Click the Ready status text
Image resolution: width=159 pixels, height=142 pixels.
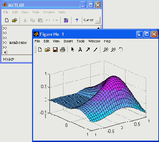[x=9, y=59]
